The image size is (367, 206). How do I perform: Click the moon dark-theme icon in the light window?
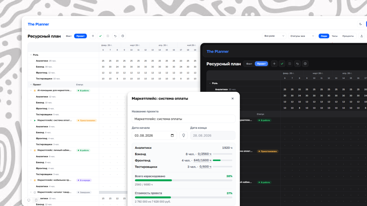[361, 24]
